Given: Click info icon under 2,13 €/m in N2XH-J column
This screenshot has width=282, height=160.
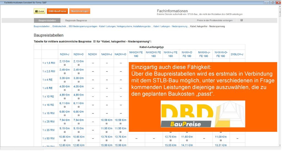Looking at the screenshot, I should [65, 65].
